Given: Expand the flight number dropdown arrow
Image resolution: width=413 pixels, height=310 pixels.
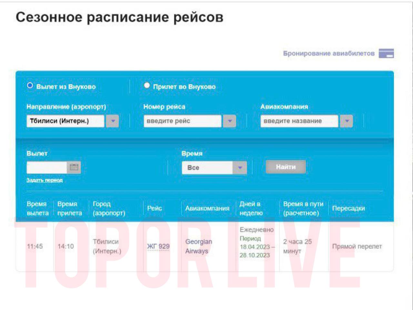Looking at the screenshot, I should pyautogui.click(x=230, y=121).
